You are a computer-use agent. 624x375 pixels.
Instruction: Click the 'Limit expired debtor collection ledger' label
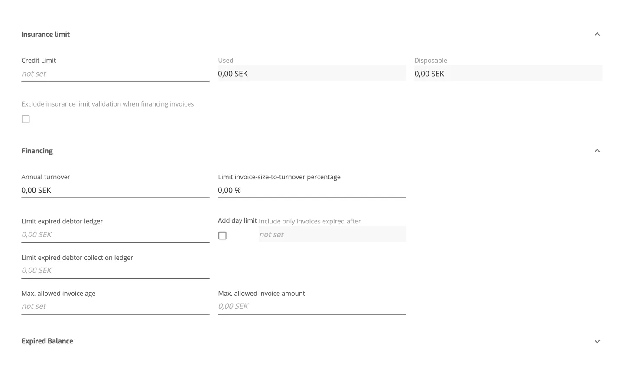click(77, 257)
